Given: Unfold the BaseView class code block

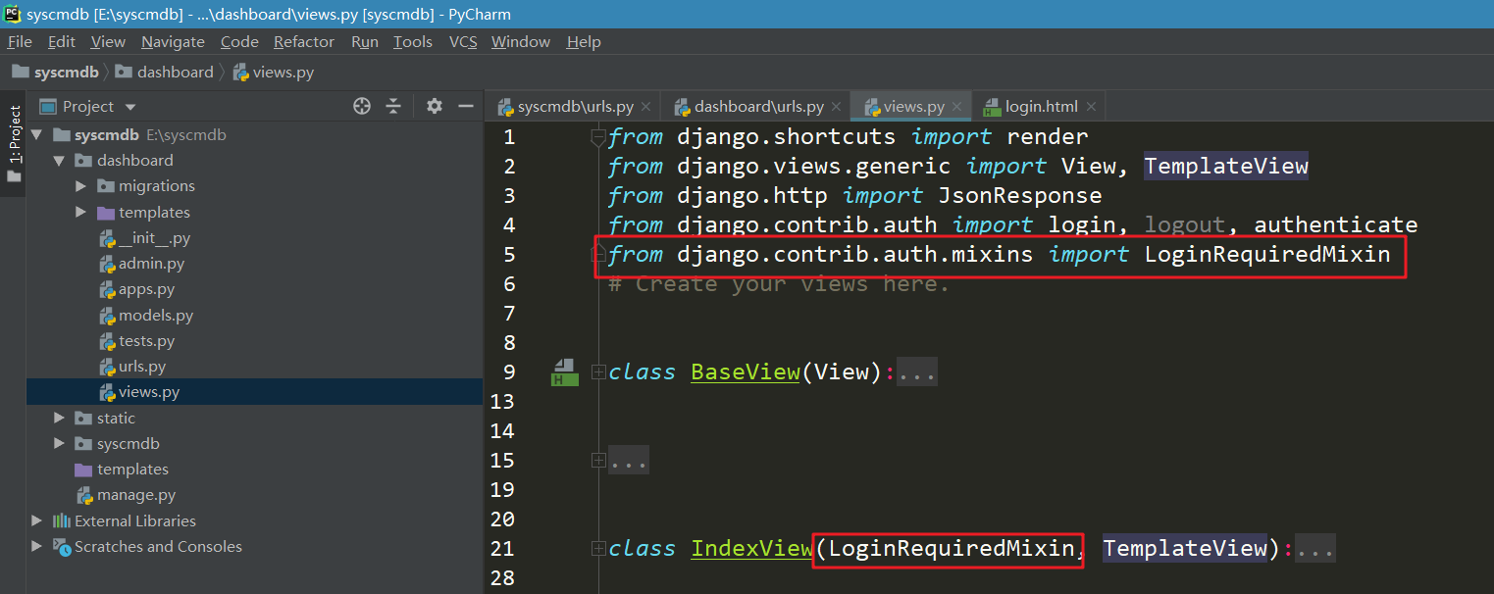Looking at the screenshot, I should [x=598, y=371].
